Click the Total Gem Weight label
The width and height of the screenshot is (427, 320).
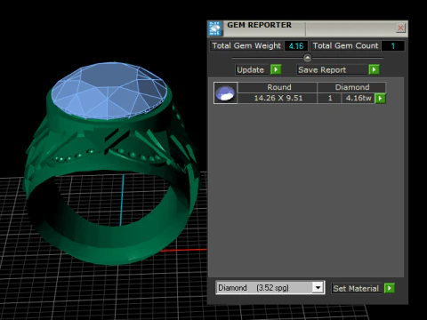tap(246, 46)
